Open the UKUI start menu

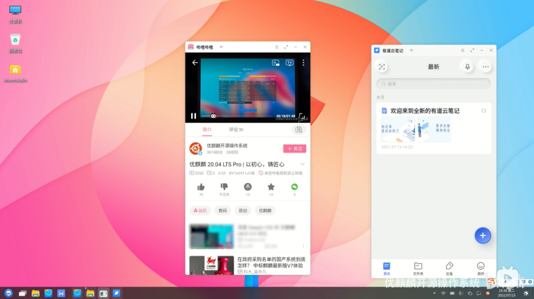[x=8, y=293]
